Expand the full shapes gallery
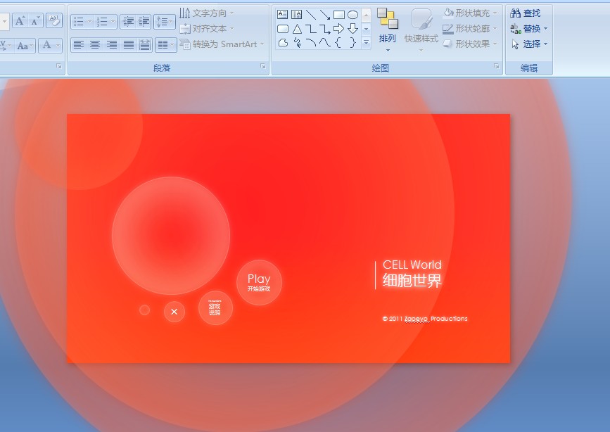The height and width of the screenshot is (432, 610). tap(366, 42)
